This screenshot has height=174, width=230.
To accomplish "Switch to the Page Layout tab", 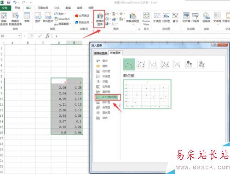I will [43, 8].
